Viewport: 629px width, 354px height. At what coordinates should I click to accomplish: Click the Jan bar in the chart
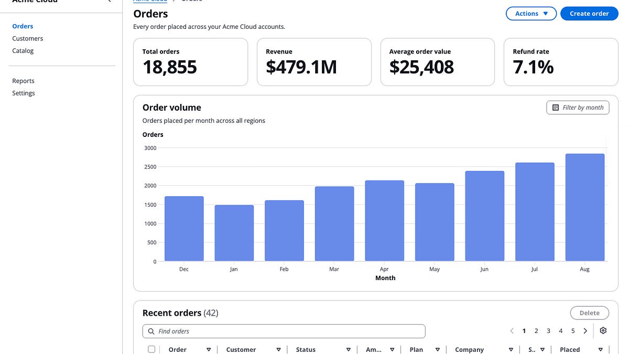tap(234, 233)
